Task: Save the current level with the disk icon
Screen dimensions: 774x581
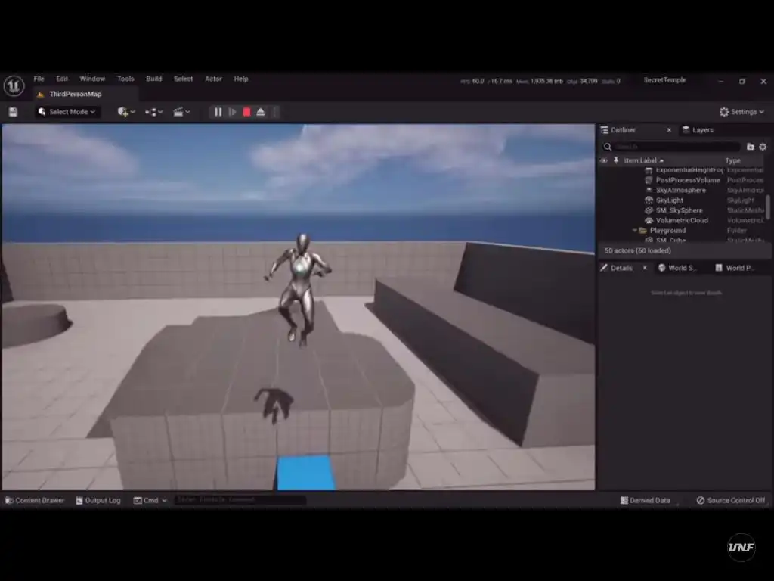Action: click(14, 112)
